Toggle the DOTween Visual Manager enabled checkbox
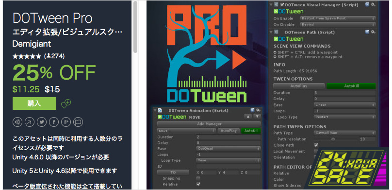The image size is (392, 190). coord(282,4)
